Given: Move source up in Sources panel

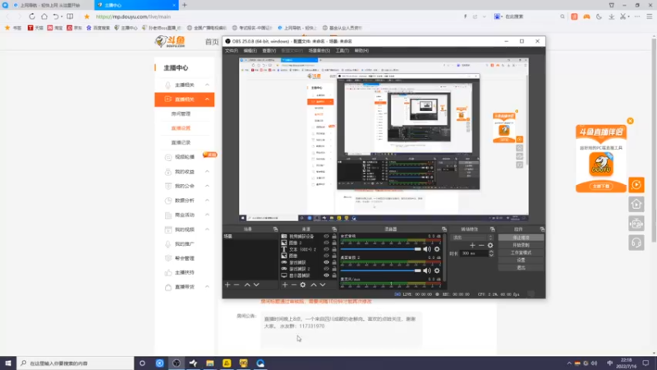Looking at the screenshot, I should click(314, 284).
